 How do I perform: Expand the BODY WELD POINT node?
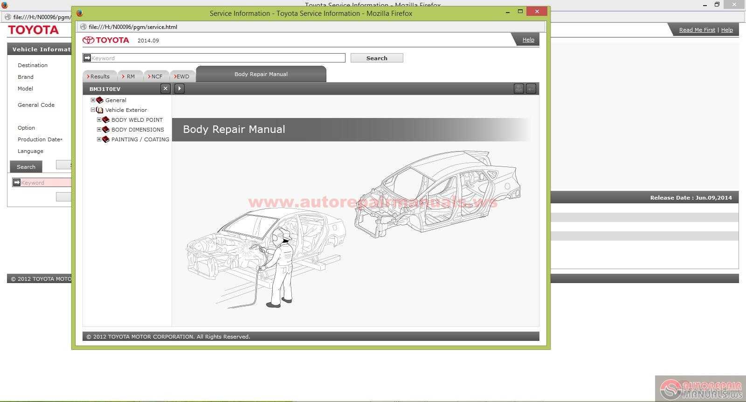point(99,120)
